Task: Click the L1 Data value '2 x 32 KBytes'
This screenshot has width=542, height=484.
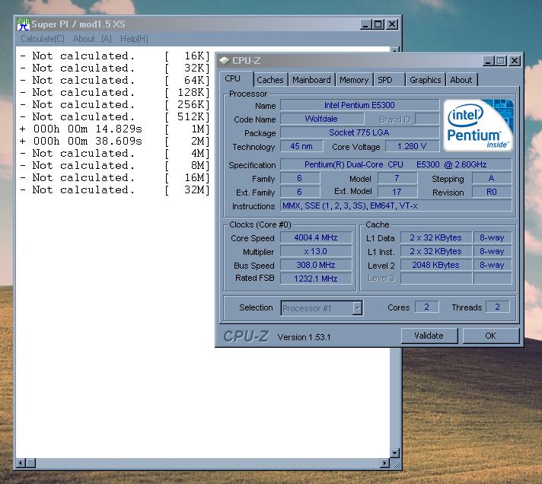Action: click(x=436, y=237)
